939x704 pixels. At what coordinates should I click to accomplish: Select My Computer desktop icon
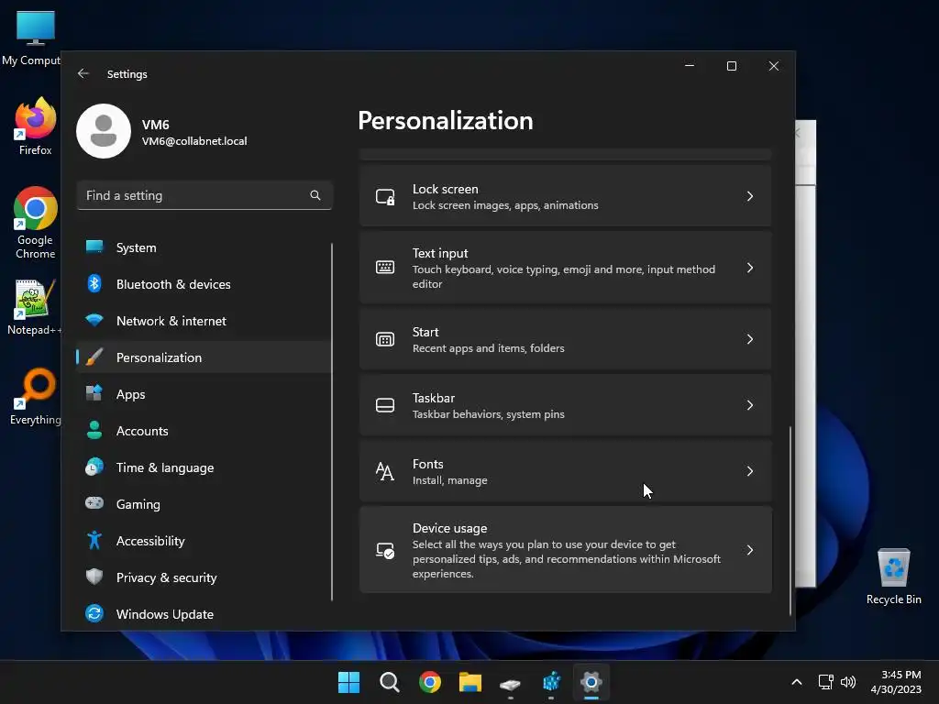tap(31, 38)
